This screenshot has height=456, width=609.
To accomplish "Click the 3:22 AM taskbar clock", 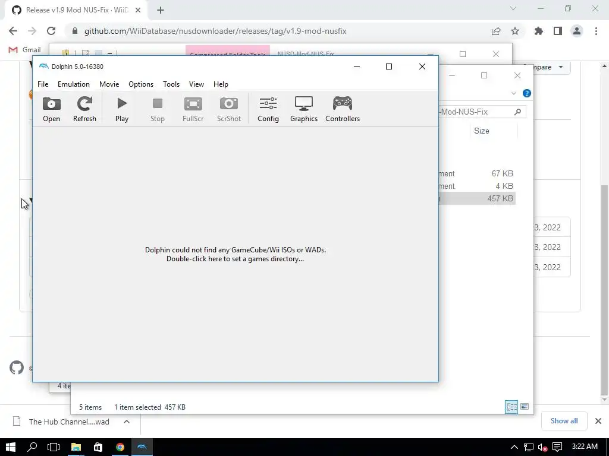I will tap(585, 446).
